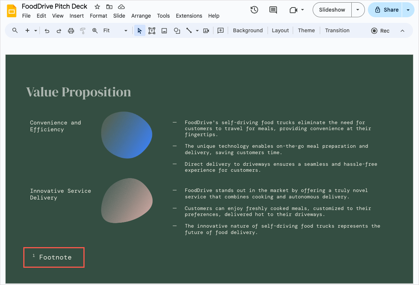Expand Slideshow options dropdown arrow
The width and height of the screenshot is (419, 285).
(358, 10)
